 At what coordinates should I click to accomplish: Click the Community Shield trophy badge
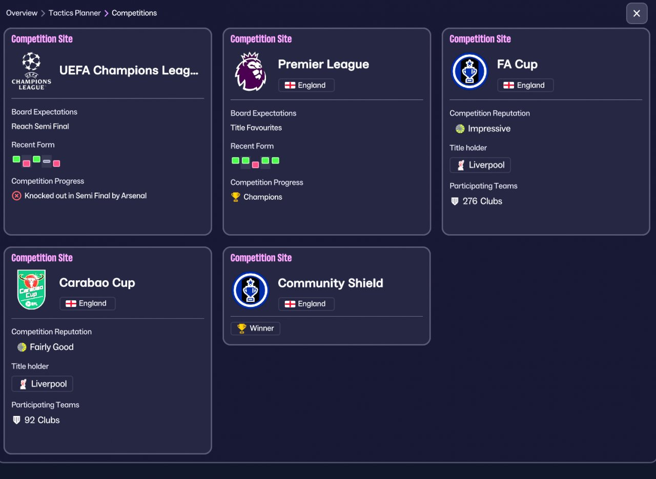(x=250, y=290)
